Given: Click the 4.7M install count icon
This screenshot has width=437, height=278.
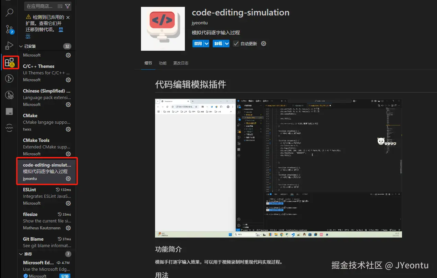Looking at the screenshot, I should [58, 263].
